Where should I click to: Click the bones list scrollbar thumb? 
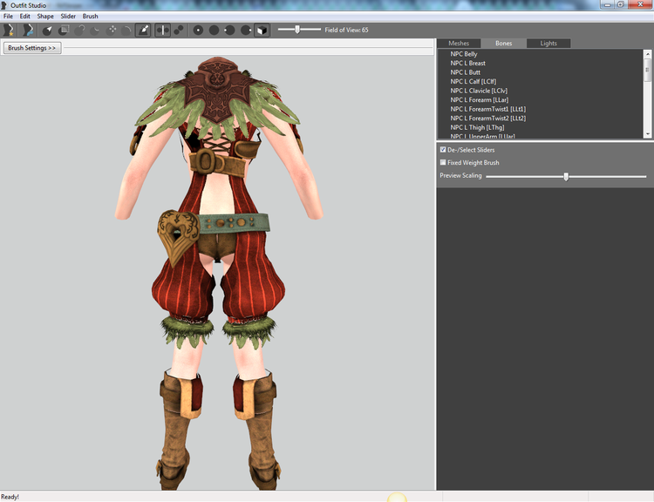click(x=648, y=70)
